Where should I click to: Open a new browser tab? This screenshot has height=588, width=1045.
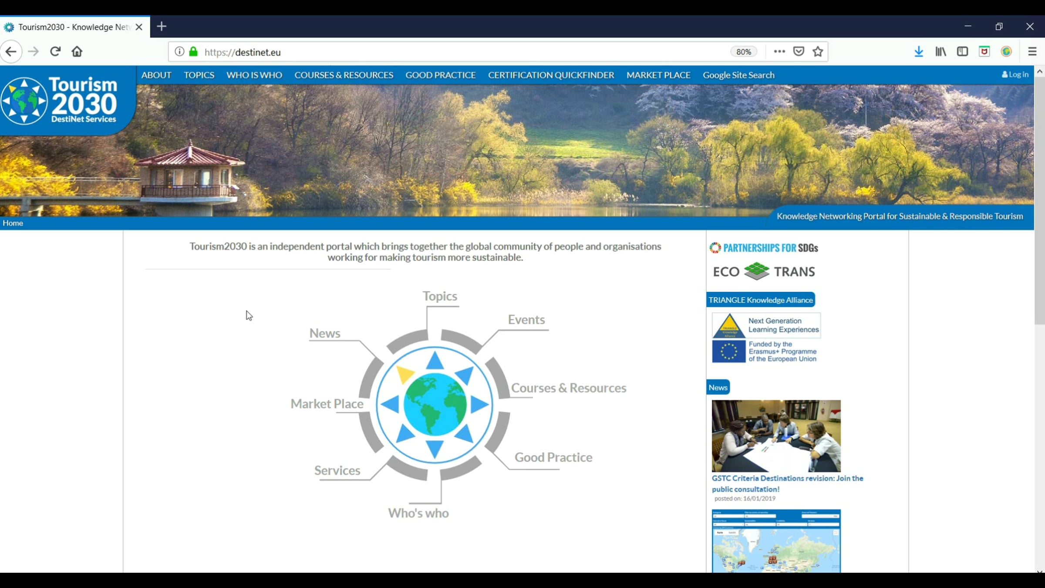(162, 27)
